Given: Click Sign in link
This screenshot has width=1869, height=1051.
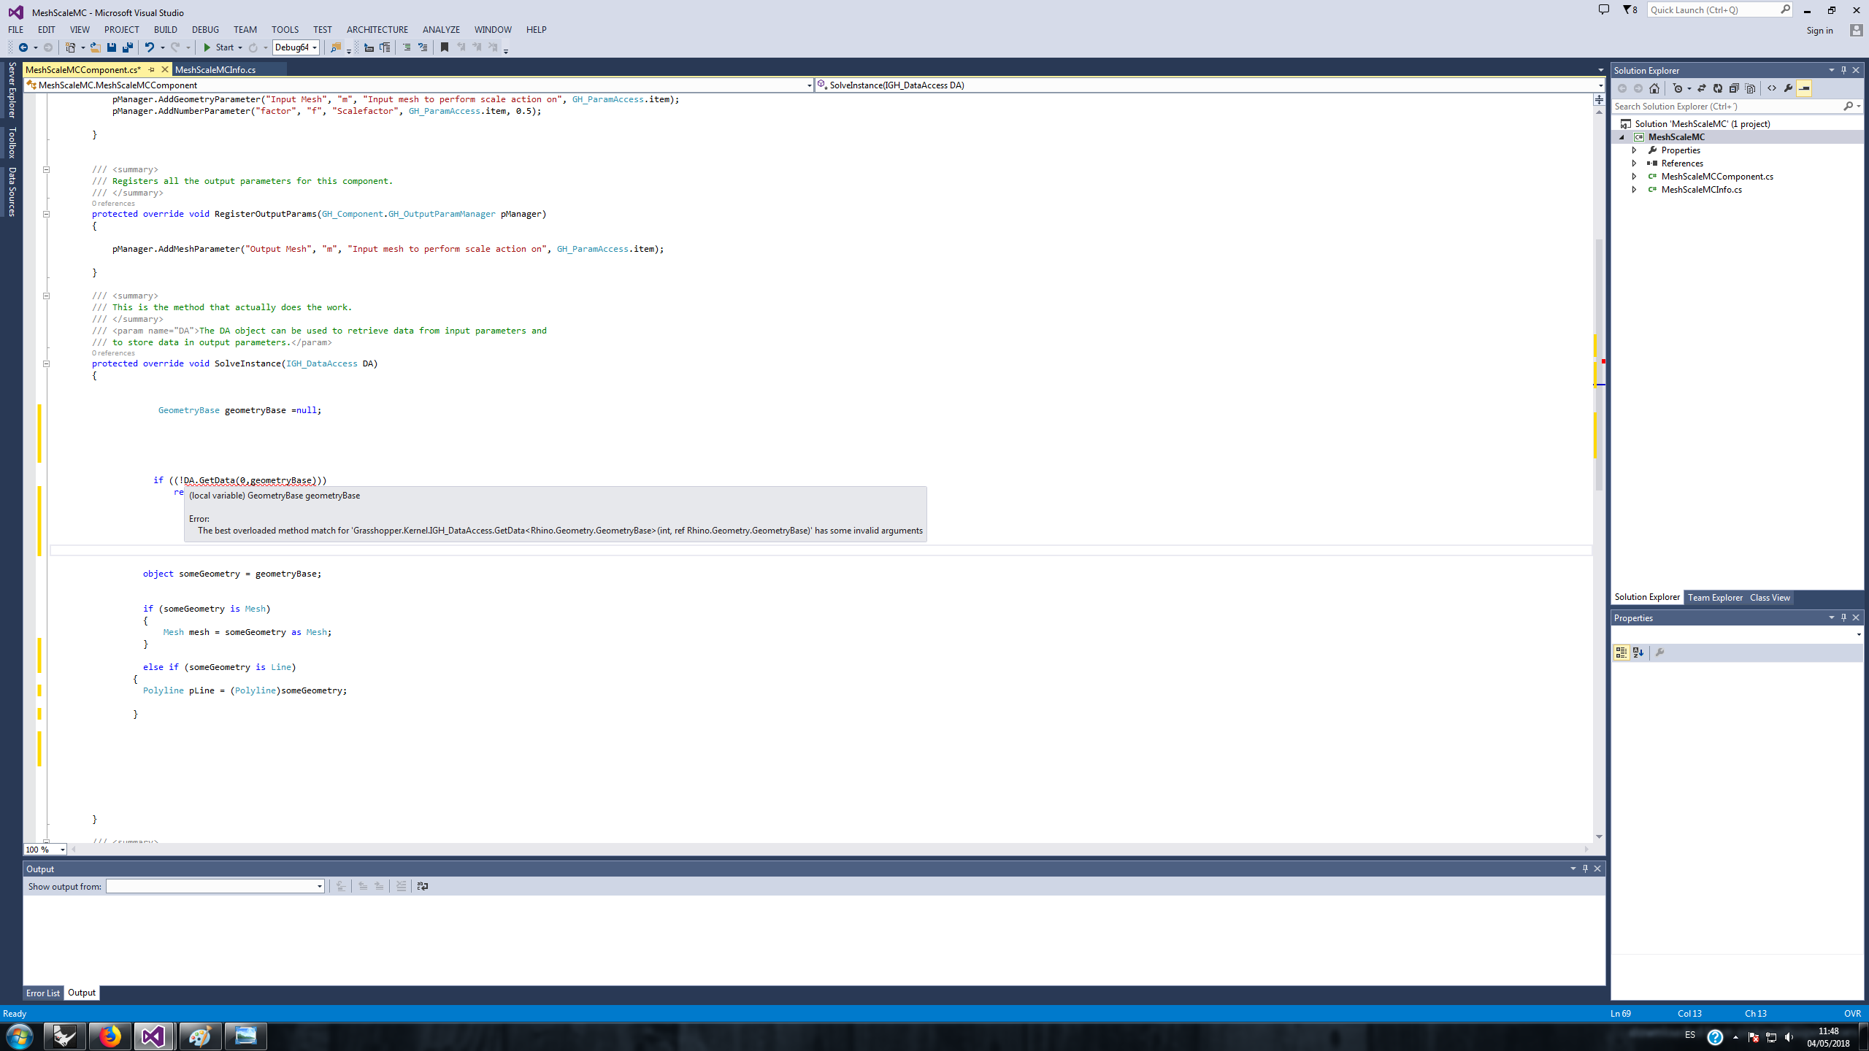Looking at the screenshot, I should pos(1819,31).
